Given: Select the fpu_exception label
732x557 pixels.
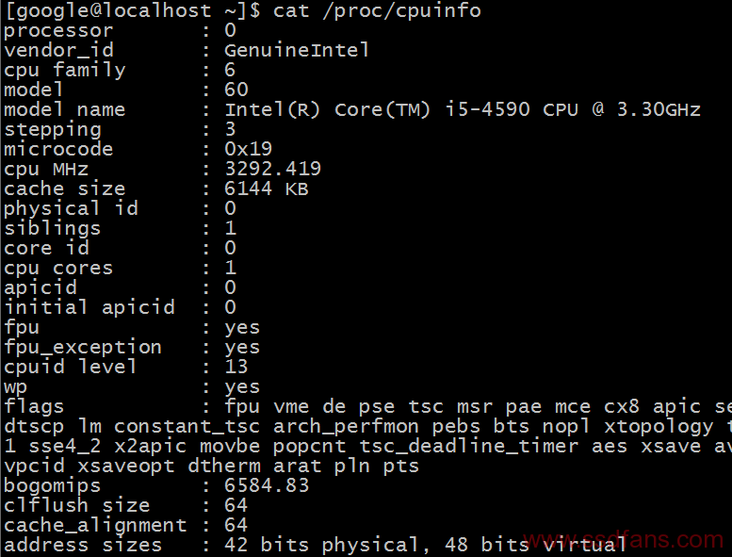Looking at the screenshot, I should 83,348.
